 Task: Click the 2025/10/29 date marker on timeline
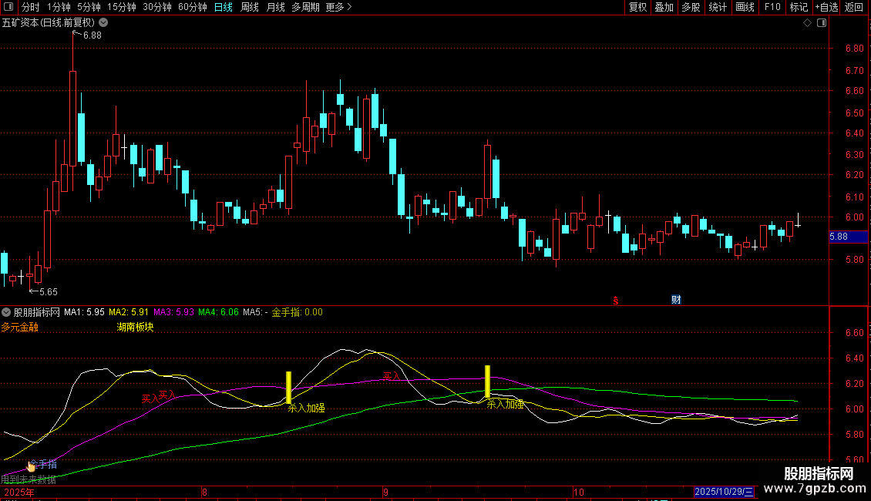click(724, 492)
